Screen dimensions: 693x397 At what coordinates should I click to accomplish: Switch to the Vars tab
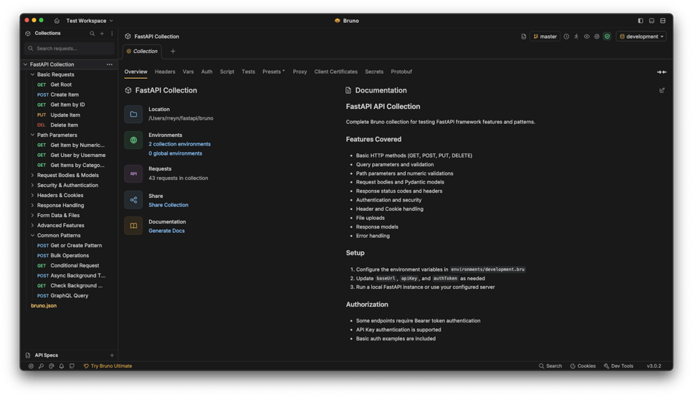[188, 72]
